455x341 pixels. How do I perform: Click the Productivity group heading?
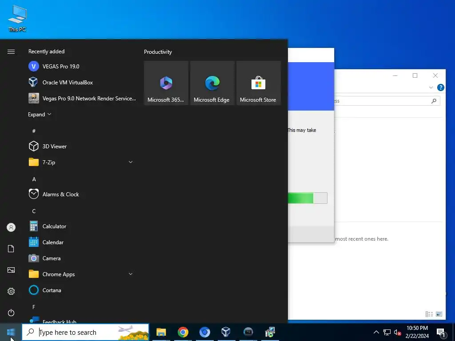pos(158,52)
